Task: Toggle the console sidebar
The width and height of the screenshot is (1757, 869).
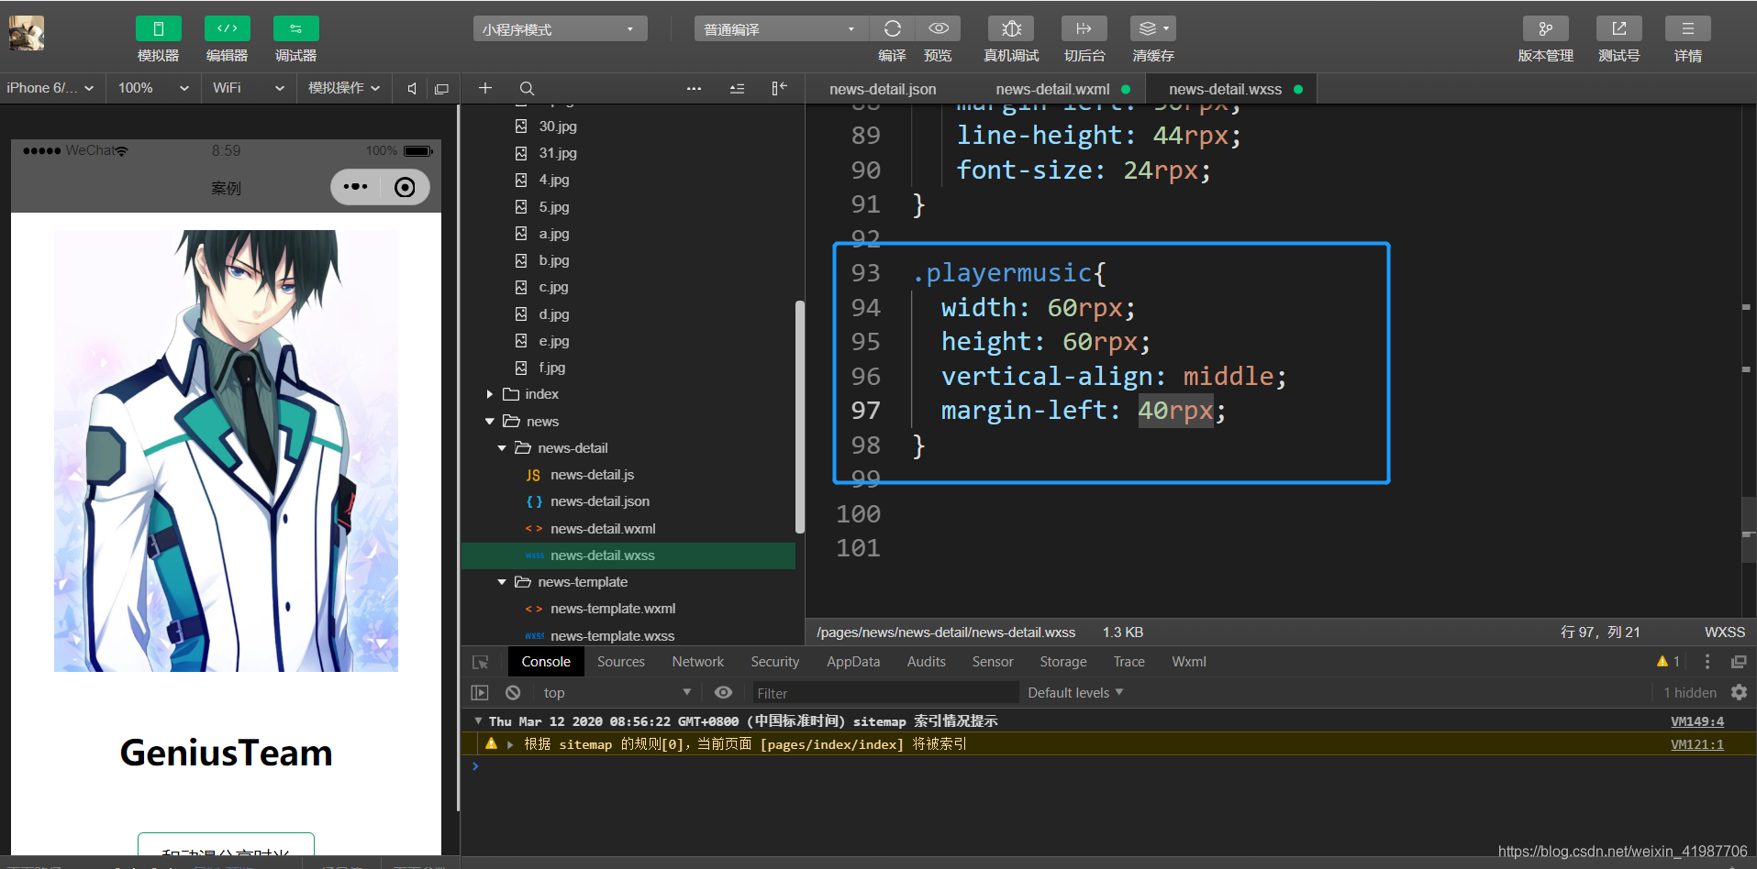Action: click(480, 693)
